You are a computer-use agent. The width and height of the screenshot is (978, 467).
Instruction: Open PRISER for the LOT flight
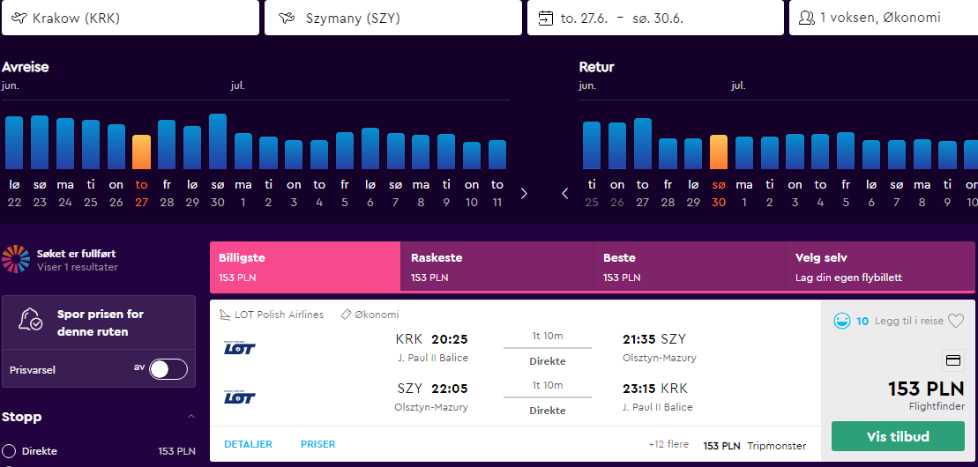pos(318,445)
